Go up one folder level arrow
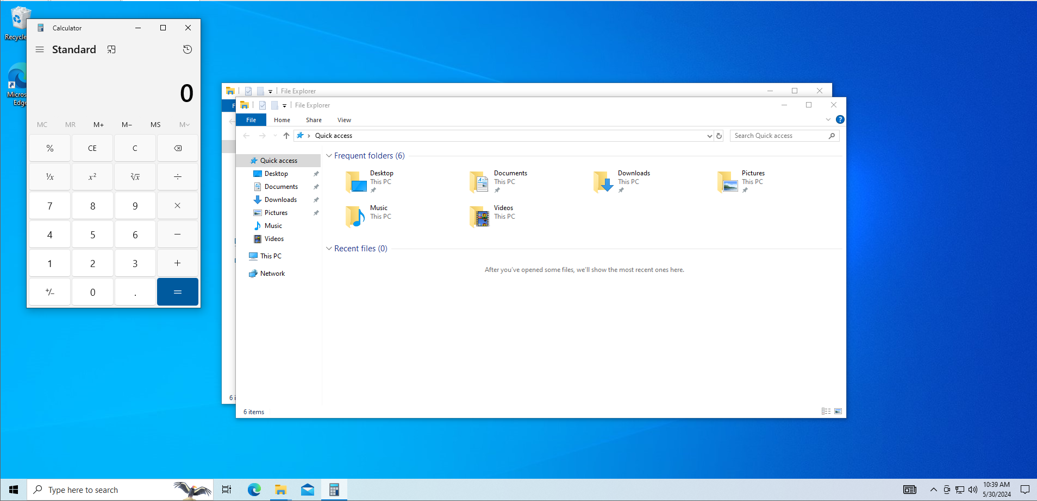The image size is (1037, 501). (286, 136)
